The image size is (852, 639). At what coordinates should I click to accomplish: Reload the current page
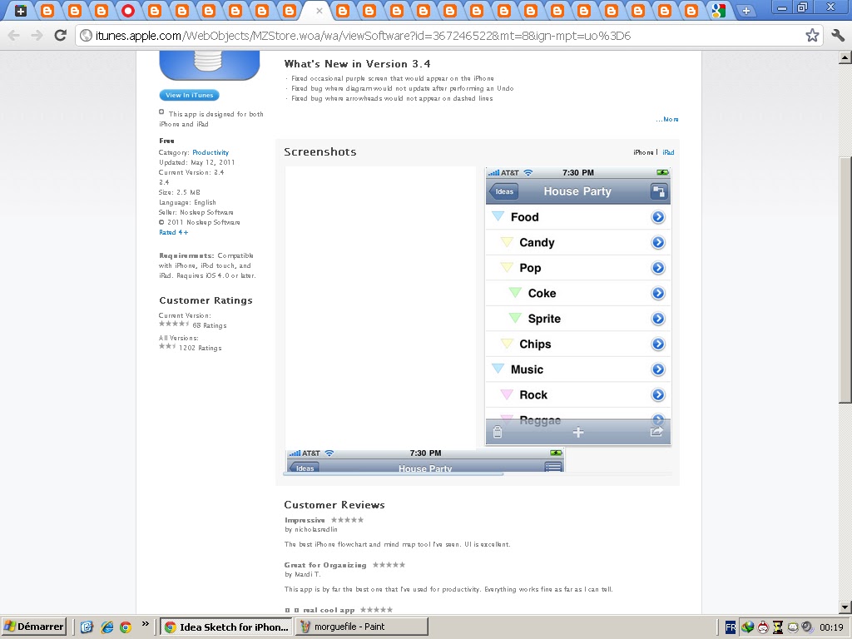(x=60, y=36)
